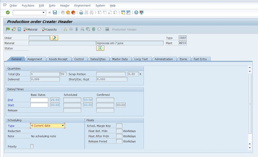This screenshot has width=258, height=157.
Task: Switch to the Dates/Qties tab
Action: point(98,59)
